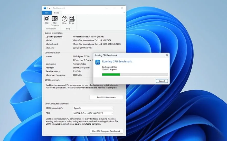Switch to the Home tab
Viewport: 227px width, 141px height.
tap(56, 13)
